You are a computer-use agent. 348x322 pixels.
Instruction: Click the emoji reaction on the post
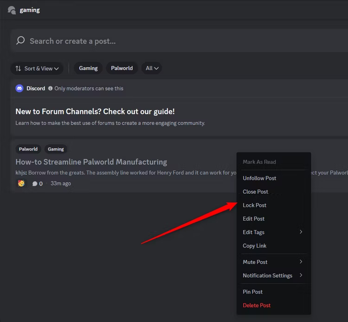(21, 184)
